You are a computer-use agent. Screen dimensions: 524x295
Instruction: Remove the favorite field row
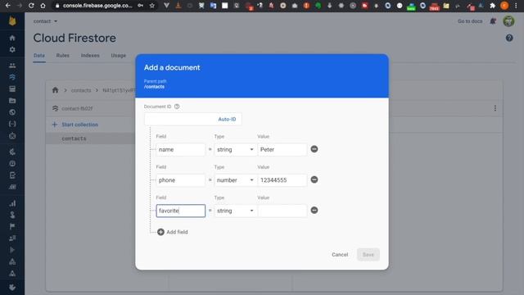click(x=314, y=211)
